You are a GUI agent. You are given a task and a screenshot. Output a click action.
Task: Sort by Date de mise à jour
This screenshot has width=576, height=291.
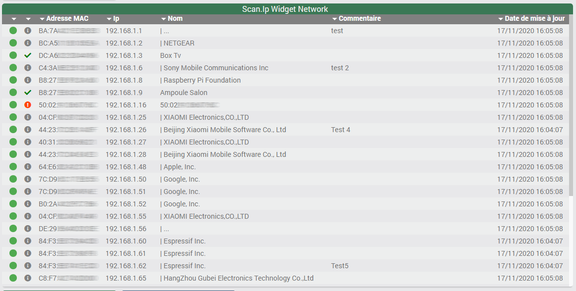[x=531, y=18]
